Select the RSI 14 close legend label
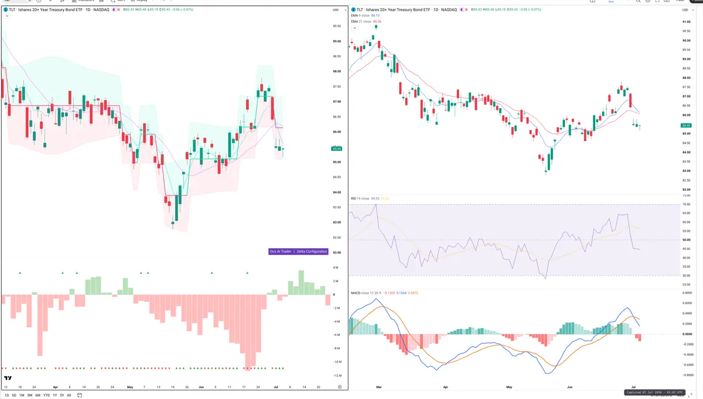 (360, 198)
